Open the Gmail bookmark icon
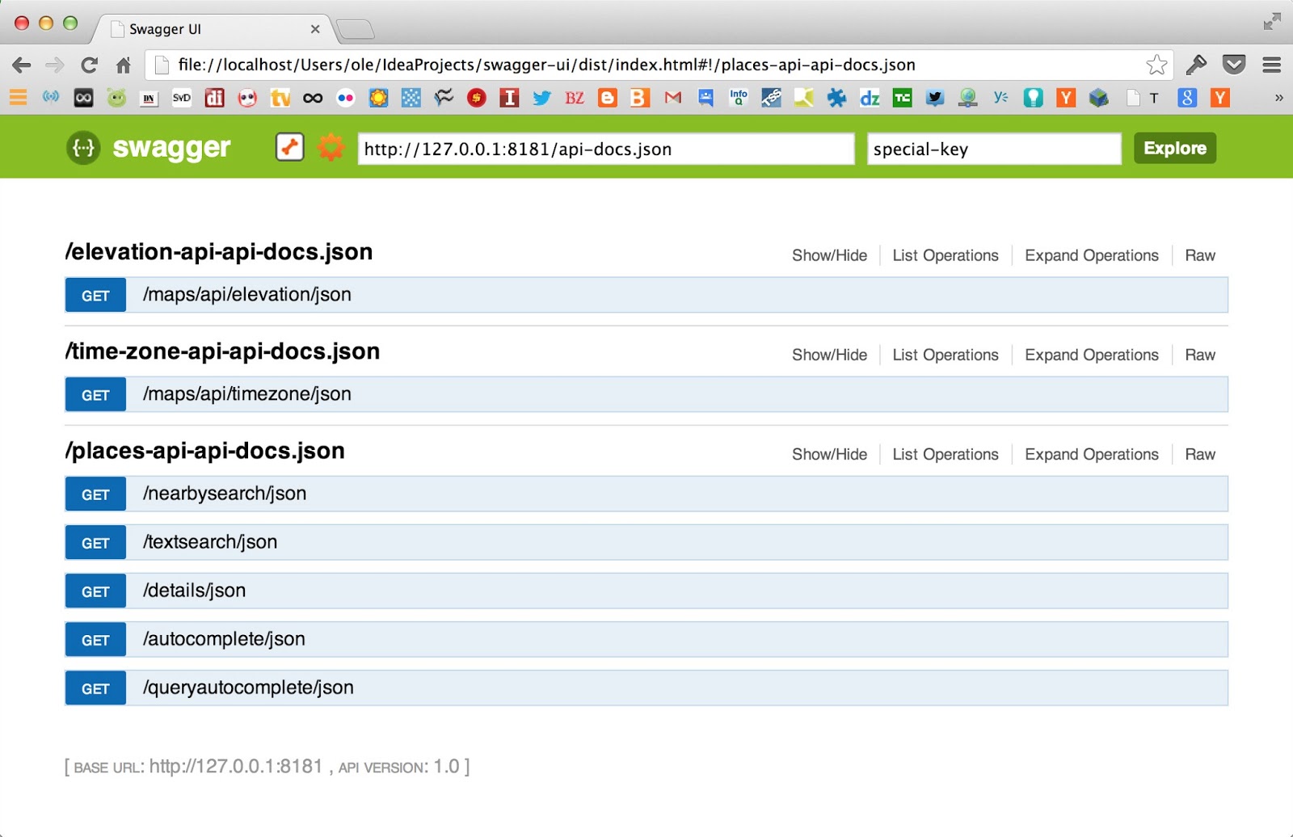Image resolution: width=1293 pixels, height=837 pixels. [x=673, y=98]
